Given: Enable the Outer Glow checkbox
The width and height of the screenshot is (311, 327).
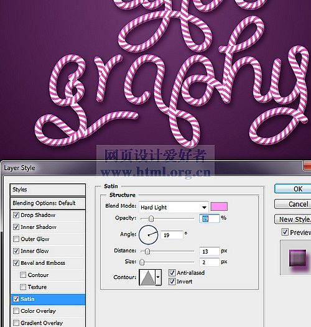Looking at the screenshot, I should coord(16,239).
